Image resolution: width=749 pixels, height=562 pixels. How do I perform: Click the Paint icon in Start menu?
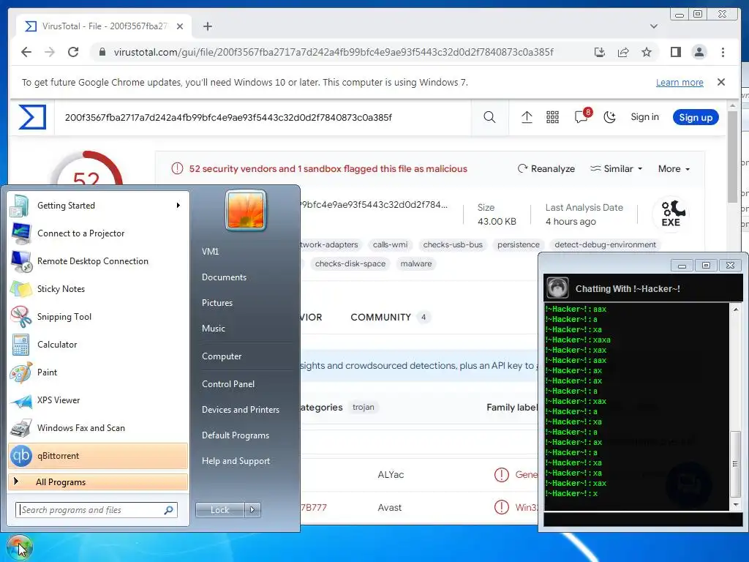[21, 372]
